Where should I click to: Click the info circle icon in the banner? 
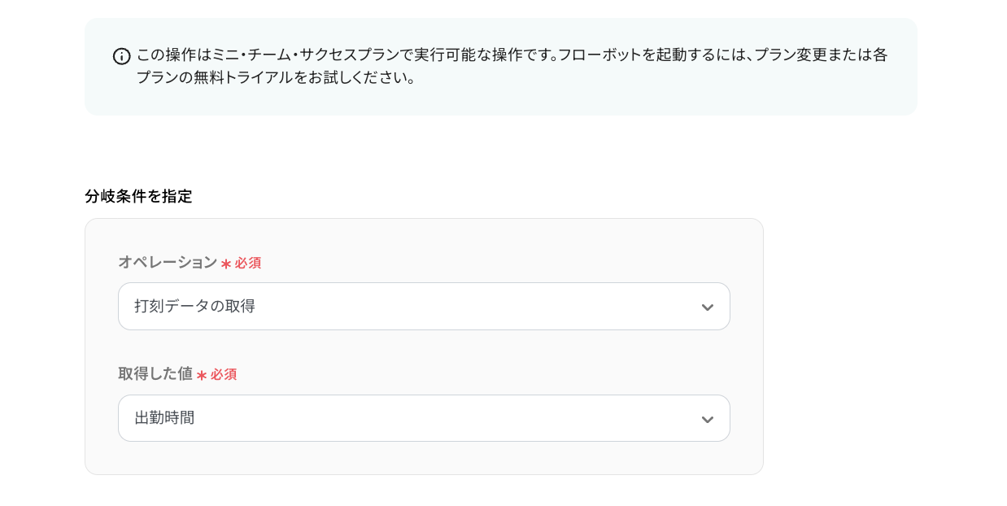click(x=121, y=56)
